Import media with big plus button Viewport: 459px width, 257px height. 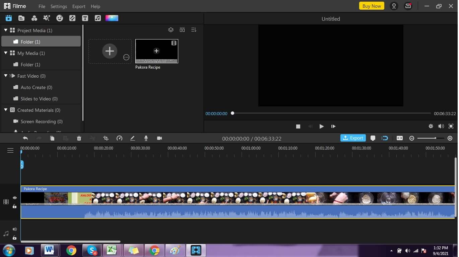pos(110,51)
